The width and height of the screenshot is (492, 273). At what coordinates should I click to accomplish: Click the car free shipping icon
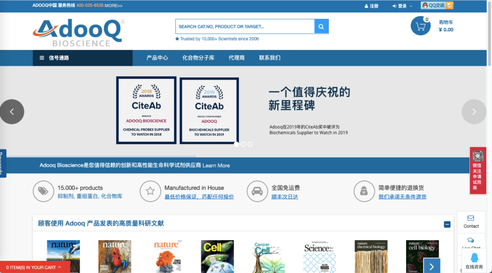pyautogui.click(x=257, y=191)
